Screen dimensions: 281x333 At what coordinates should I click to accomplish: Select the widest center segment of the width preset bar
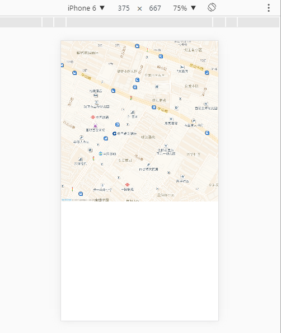(139, 22)
